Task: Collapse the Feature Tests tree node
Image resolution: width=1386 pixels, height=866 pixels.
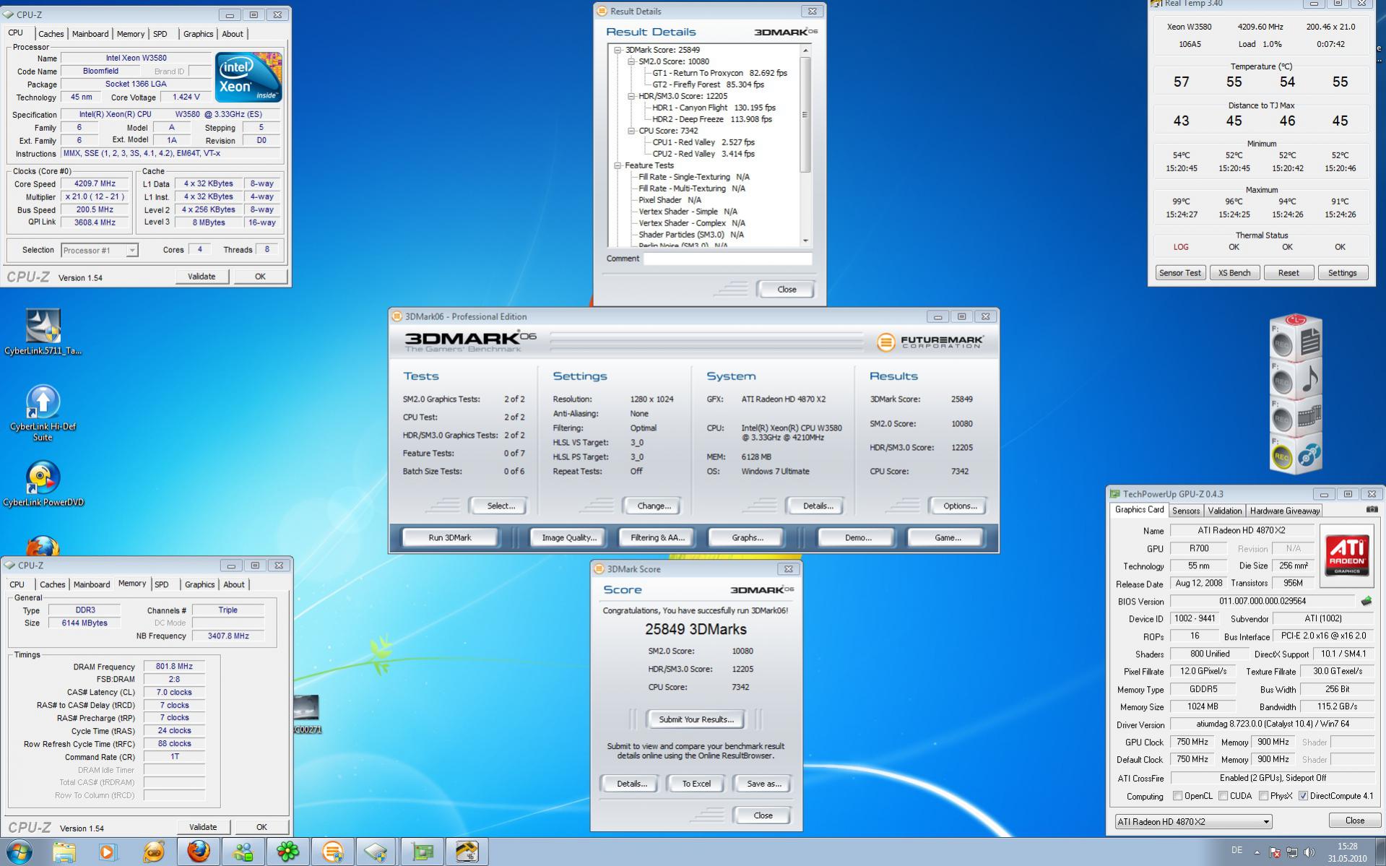Action: click(x=618, y=165)
